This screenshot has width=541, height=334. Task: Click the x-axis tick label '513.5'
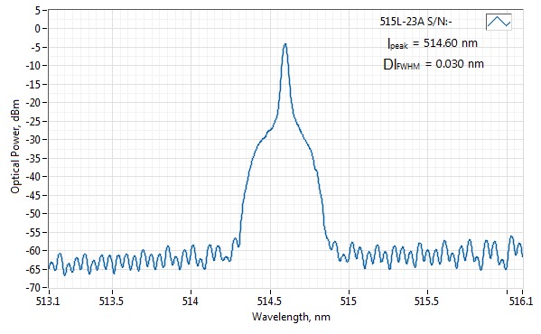(x=111, y=302)
